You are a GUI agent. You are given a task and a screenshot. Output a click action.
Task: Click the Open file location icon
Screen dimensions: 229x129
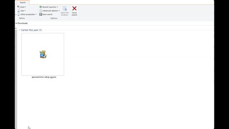click(64, 9)
